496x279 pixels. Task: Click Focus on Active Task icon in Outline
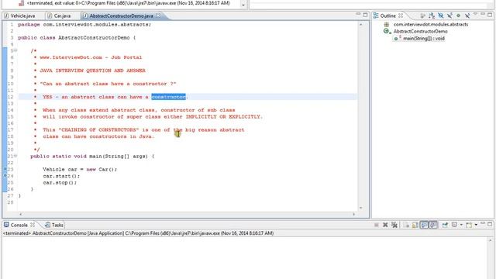coord(422,15)
